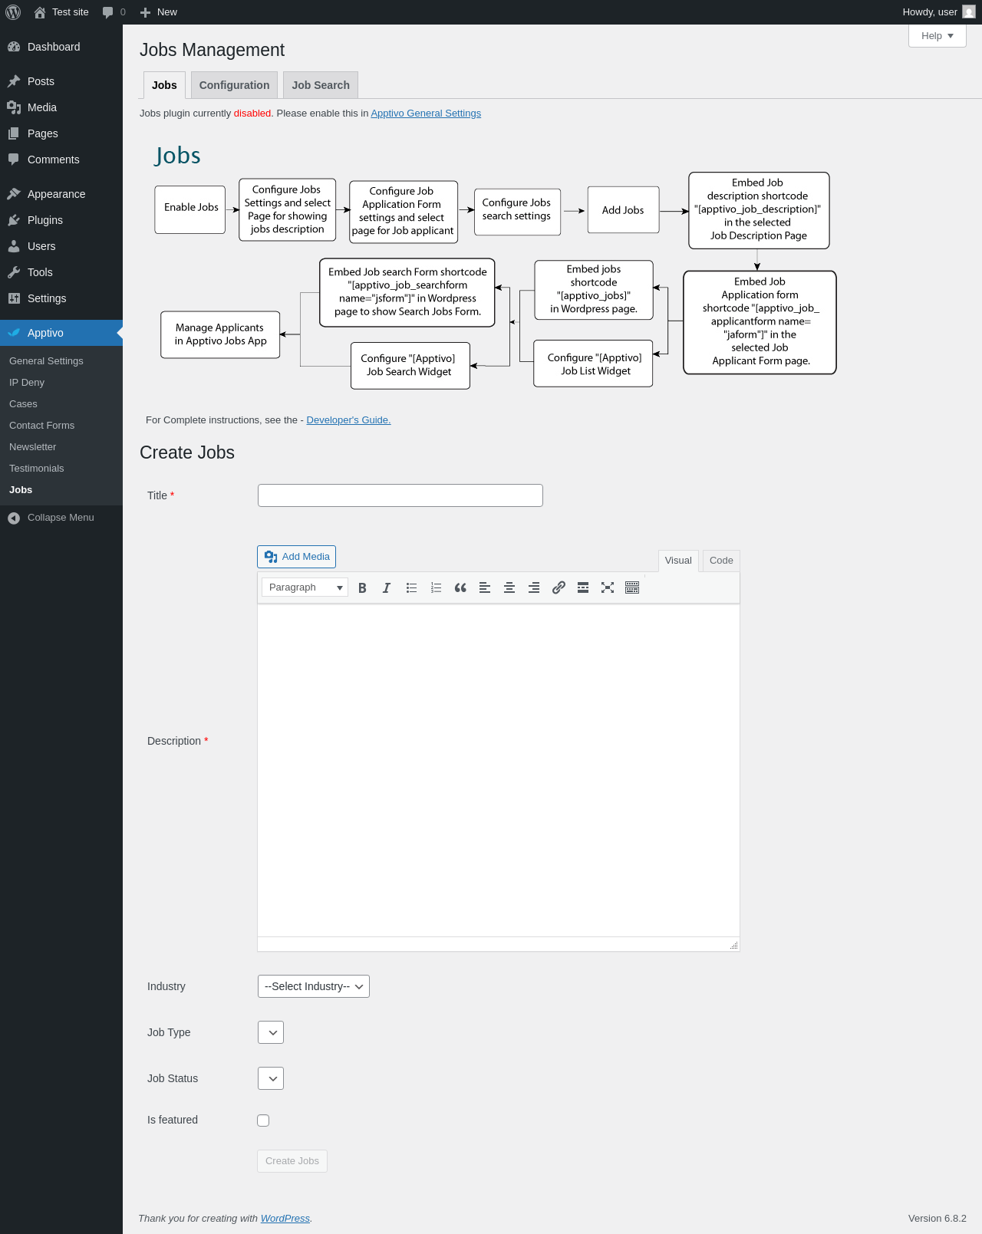Click the Add Media button

296,557
